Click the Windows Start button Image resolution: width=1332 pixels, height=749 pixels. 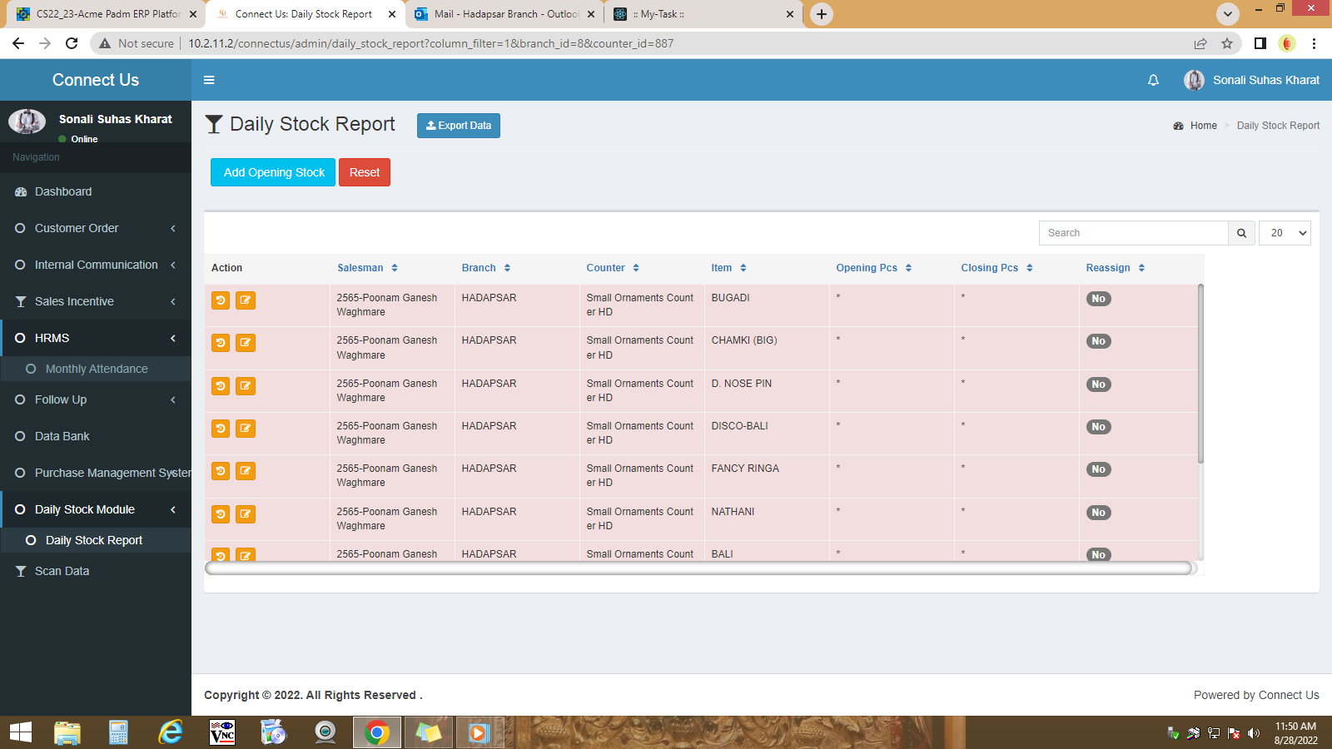click(20, 732)
